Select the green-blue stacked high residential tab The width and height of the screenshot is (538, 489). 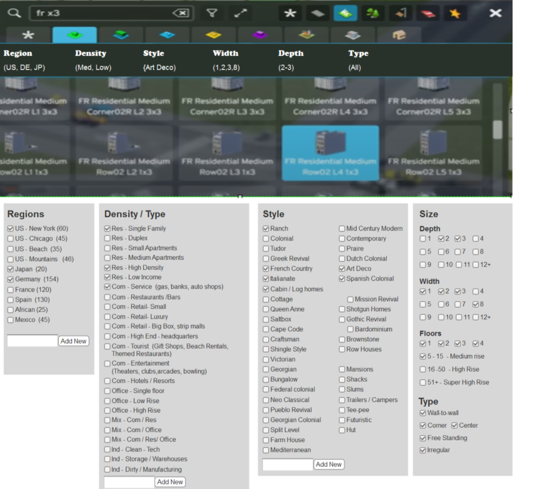pyautogui.click(x=121, y=34)
